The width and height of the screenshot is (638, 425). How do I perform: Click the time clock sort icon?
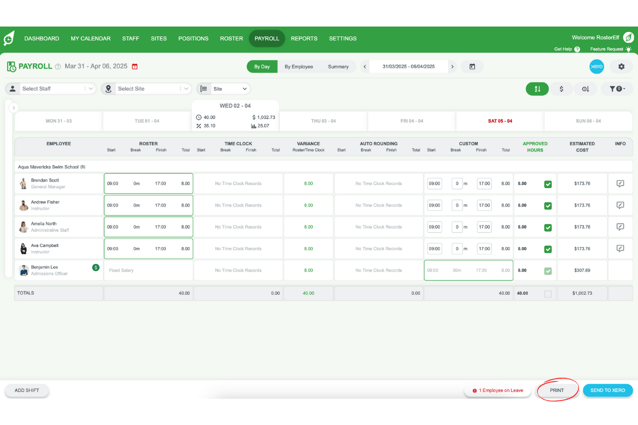point(585,89)
